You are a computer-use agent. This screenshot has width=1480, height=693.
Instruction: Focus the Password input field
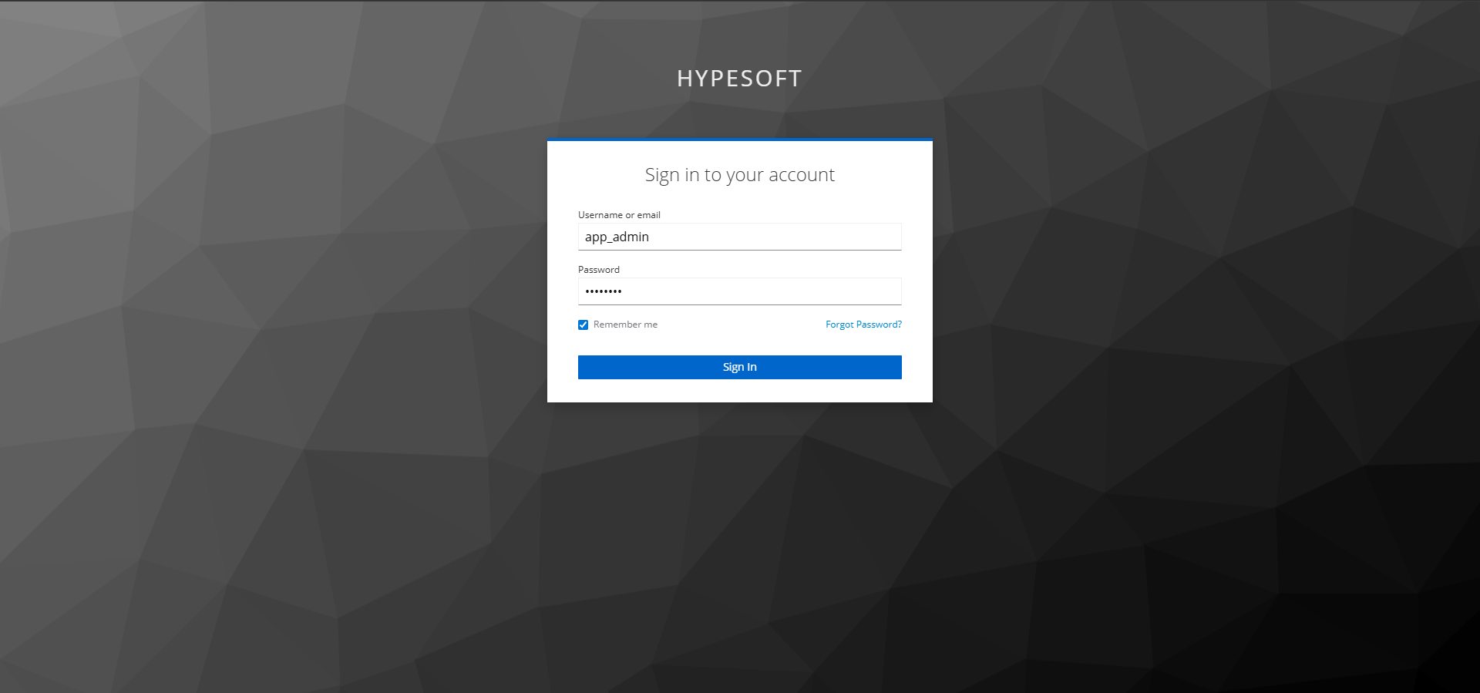tap(740, 291)
